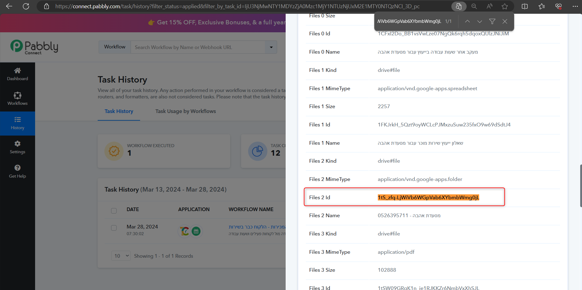
Task: Open favorites list icon
Action: tap(542, 6)
